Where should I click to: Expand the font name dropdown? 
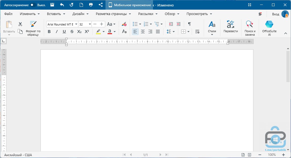[x=76, y=24]
